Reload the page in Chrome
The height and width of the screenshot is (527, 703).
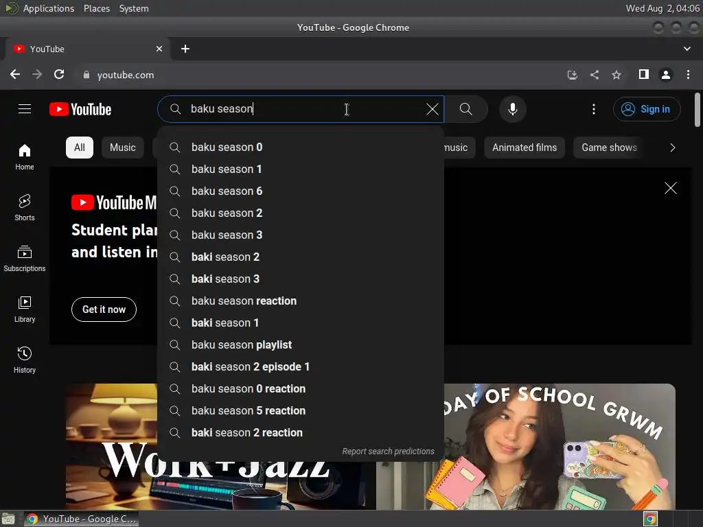click(59, 74)
